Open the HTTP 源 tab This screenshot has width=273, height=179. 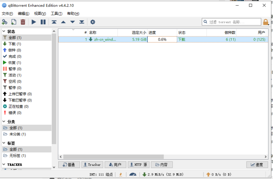(139, 165)
